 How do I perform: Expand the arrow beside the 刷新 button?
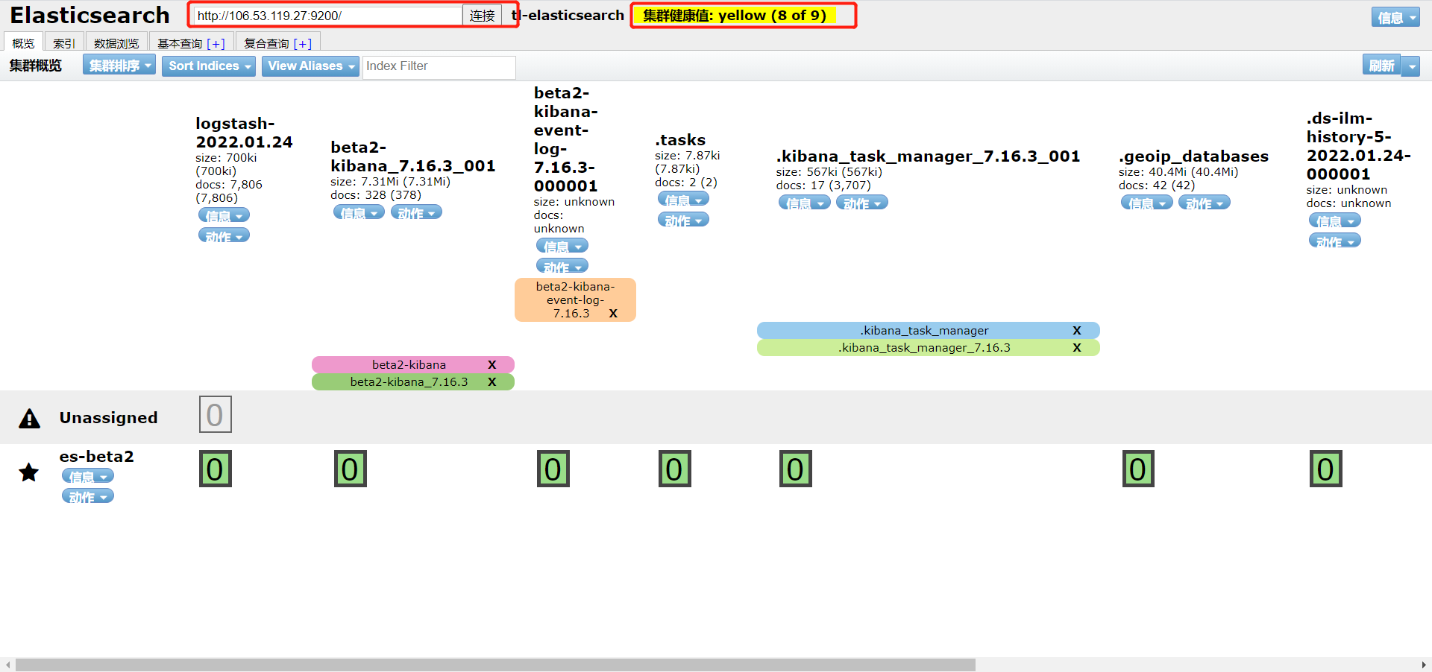point(1411,66)
